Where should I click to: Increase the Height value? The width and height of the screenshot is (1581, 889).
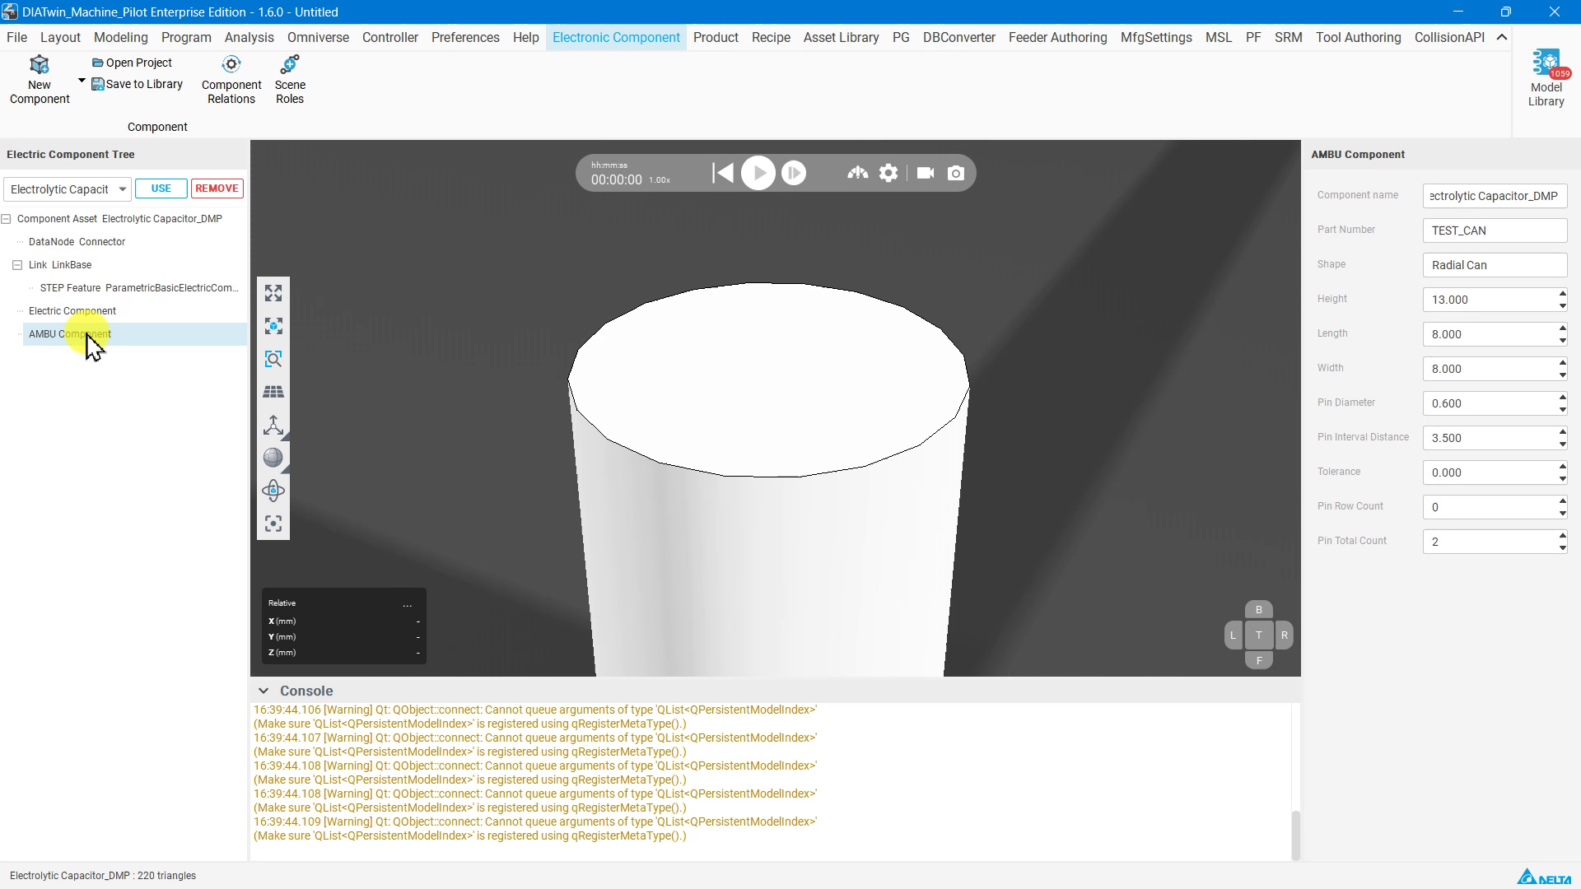coord(1562,294)
